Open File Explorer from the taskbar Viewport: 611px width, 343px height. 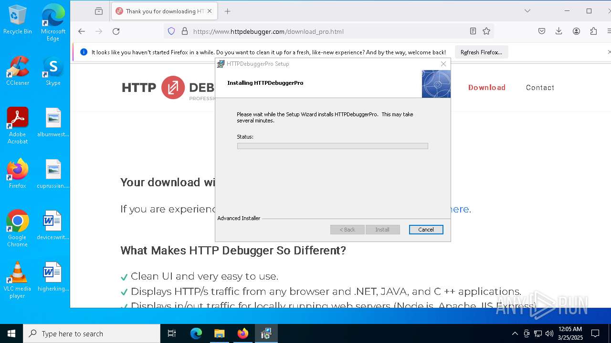tap(219, 333)
